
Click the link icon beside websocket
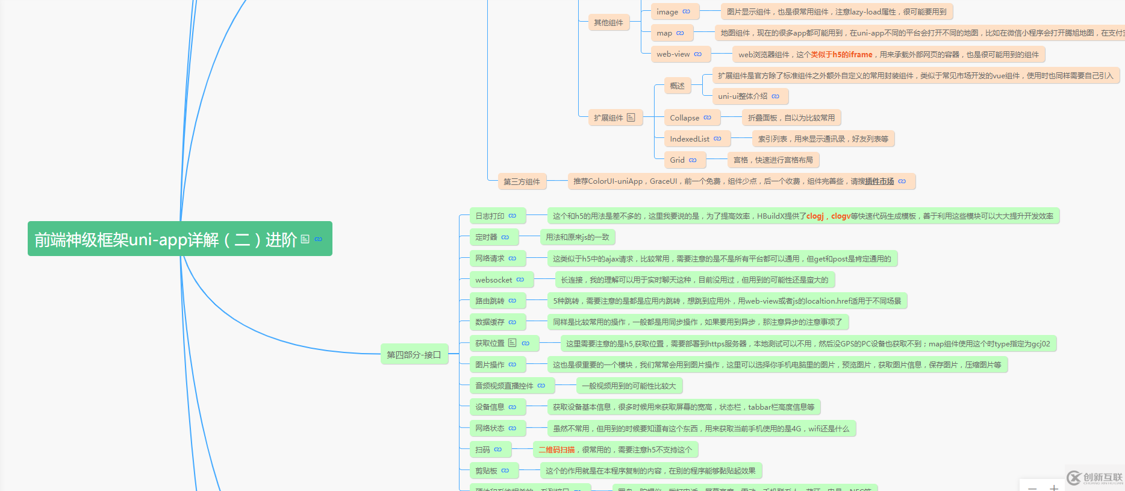click(x=520, y=280)
